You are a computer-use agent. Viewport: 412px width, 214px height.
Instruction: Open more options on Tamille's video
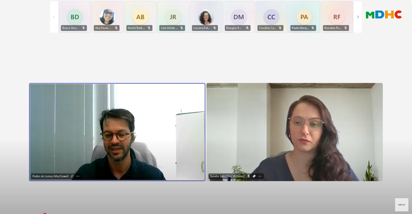click(x=260, y=176)
